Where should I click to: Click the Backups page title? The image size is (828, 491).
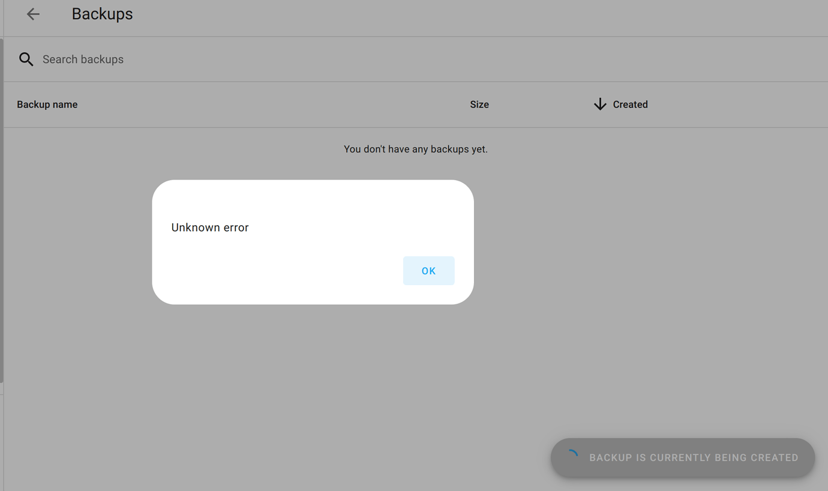coord(102,14)
